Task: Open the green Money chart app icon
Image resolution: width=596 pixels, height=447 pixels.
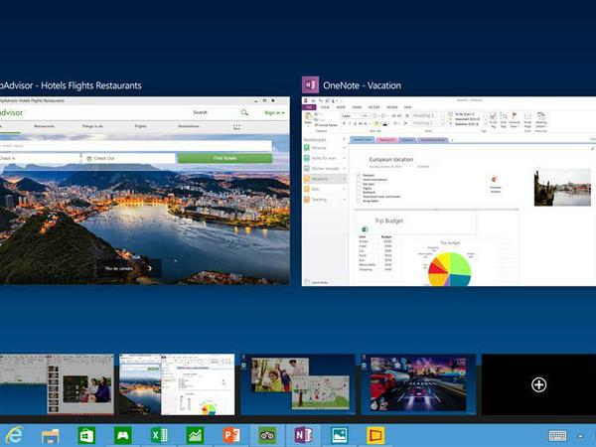Action: pyautogui.click(x=195, y=436)
